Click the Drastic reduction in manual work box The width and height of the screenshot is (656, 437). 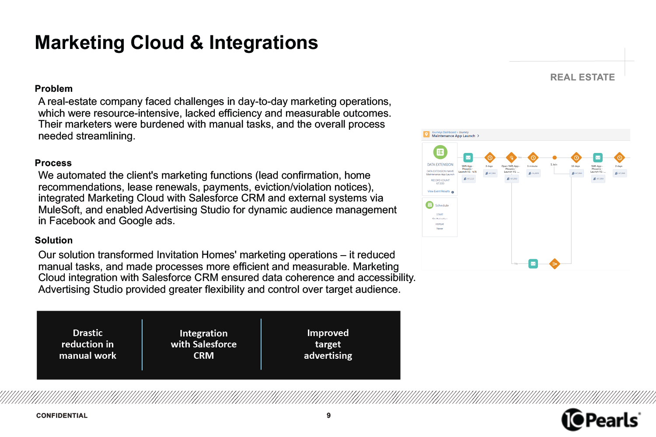coord(88,344)
